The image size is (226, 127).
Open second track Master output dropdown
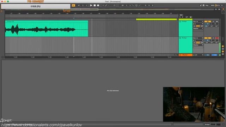(x=198, y=45)
